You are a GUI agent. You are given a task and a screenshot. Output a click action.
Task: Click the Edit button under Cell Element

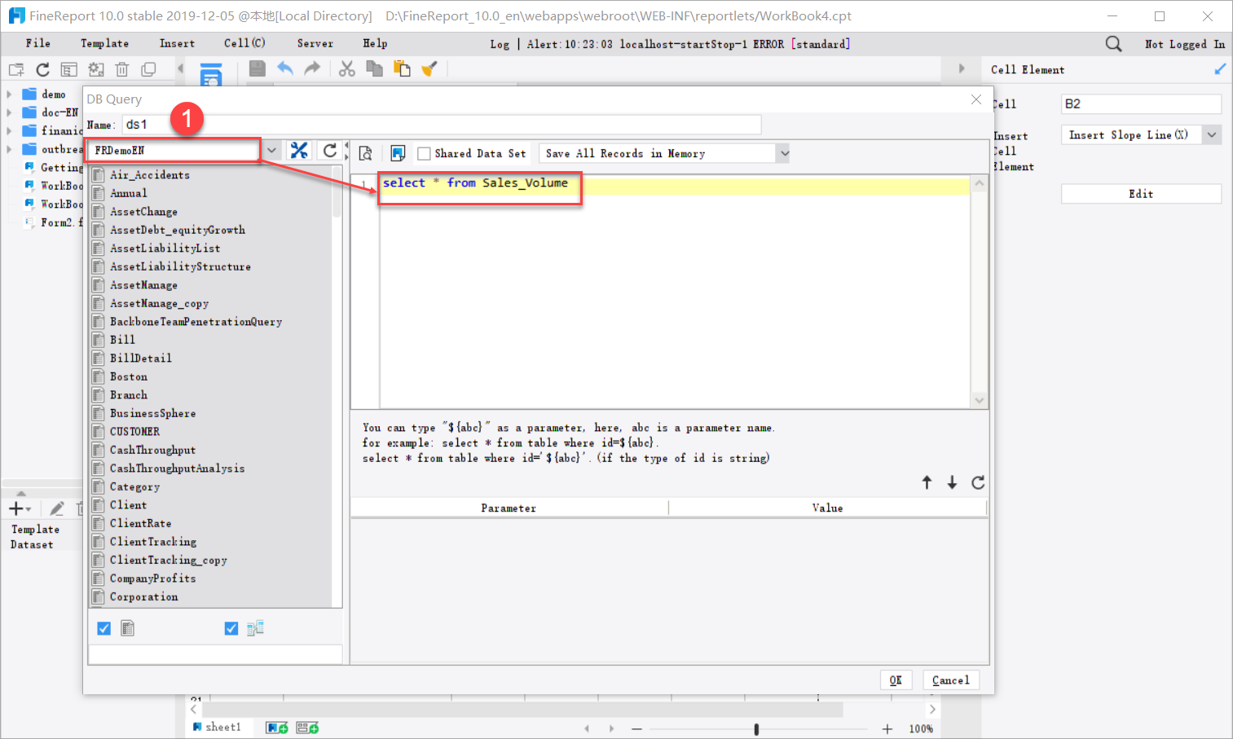[1140, 193]
